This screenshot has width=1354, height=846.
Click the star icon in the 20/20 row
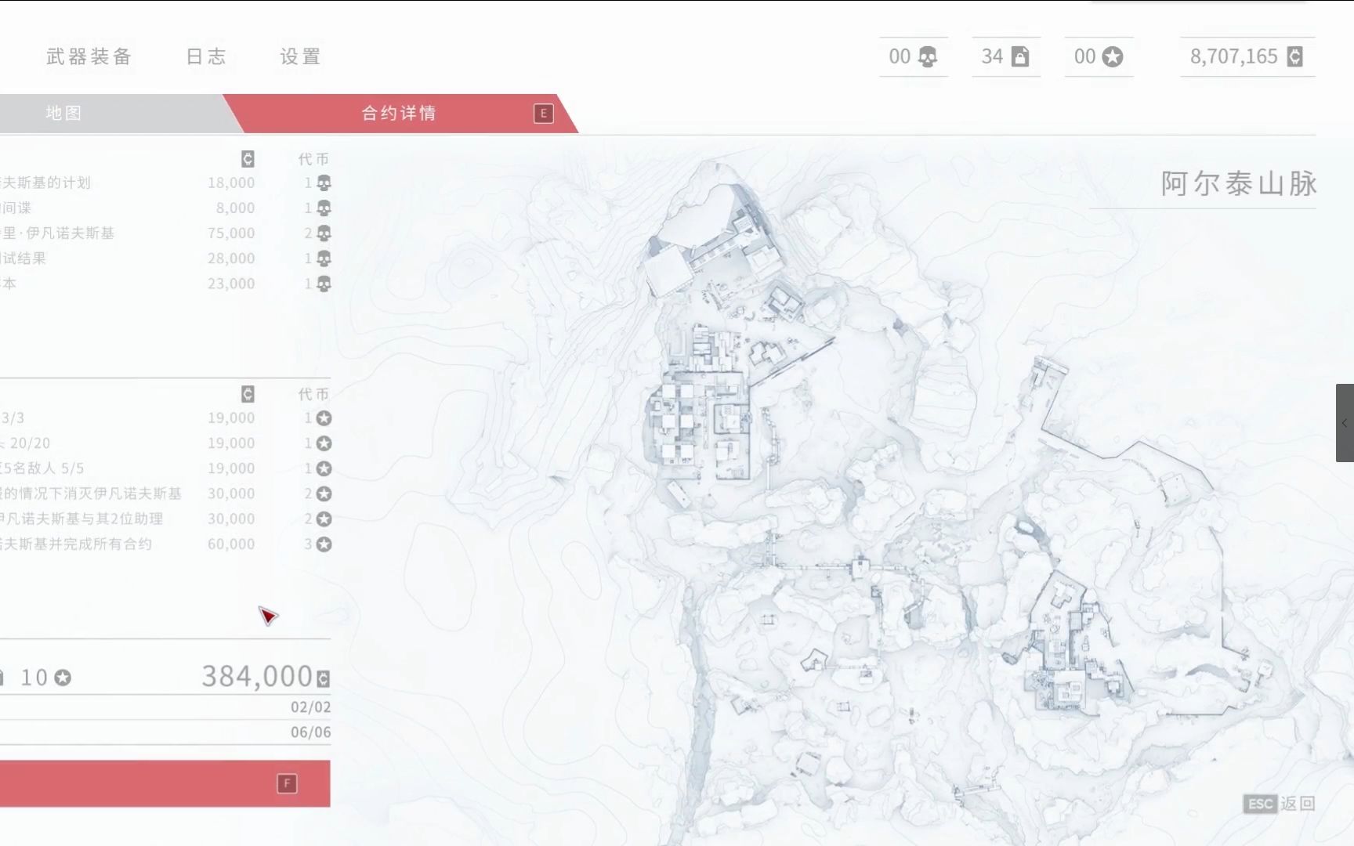pyautogui.click(x=324, y=443)
